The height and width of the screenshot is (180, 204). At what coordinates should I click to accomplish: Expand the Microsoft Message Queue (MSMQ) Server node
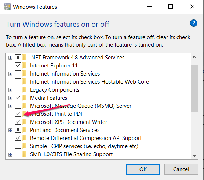(10, 106)
